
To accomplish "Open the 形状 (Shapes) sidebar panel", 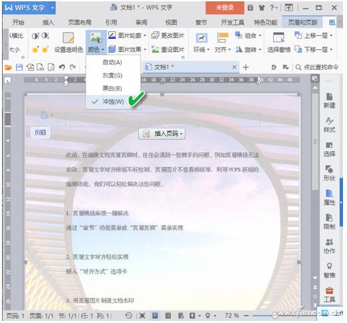I will [x=329, y=173].
